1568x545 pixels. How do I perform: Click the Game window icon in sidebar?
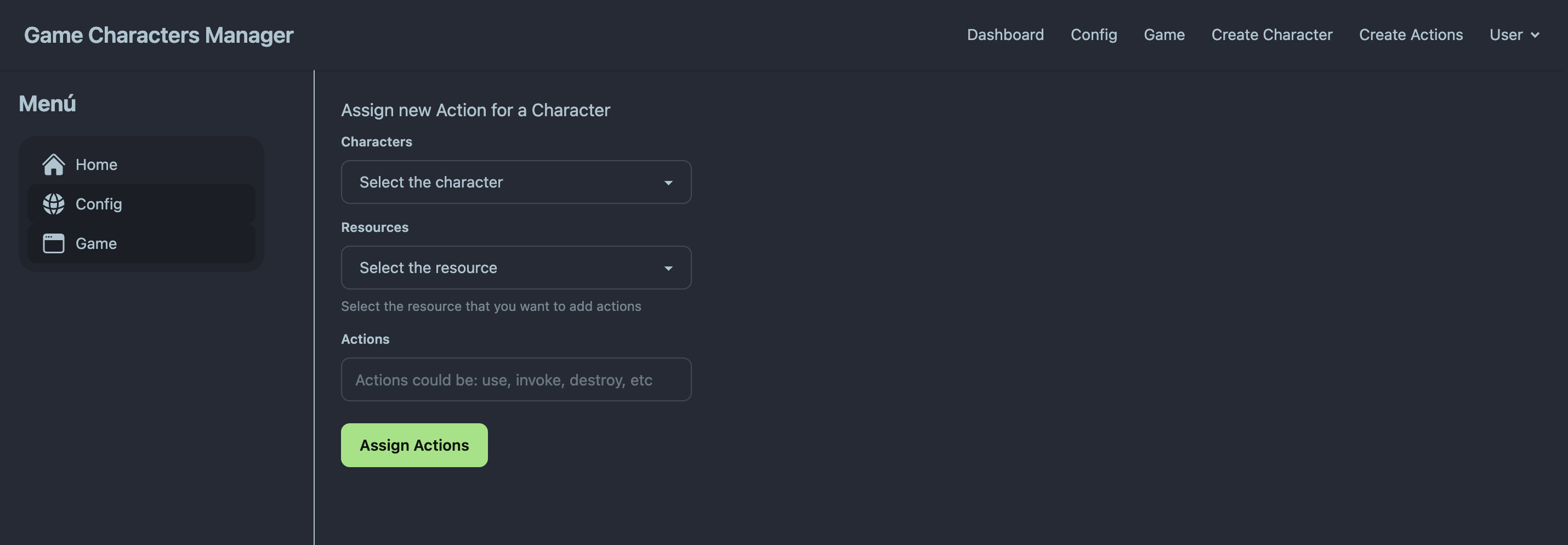pos(54,243)
